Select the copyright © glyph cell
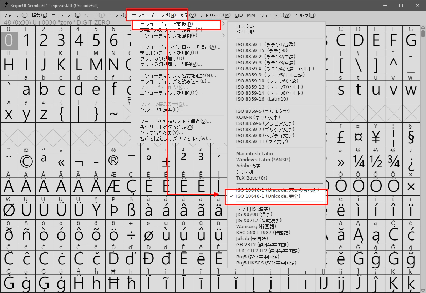426x293 pixels. [26, 162]
